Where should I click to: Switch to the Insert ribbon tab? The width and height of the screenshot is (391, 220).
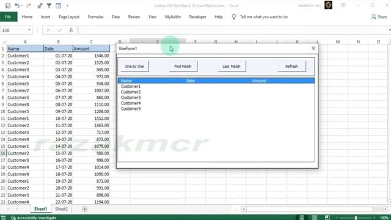click(x=45, y=16)
